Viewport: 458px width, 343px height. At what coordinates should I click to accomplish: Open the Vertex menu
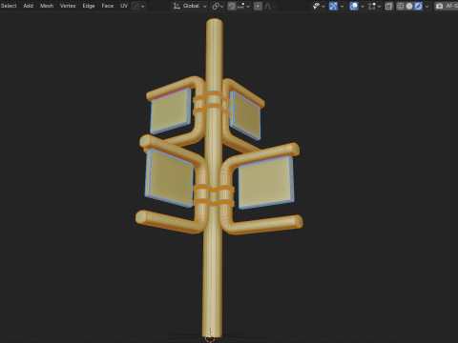68,6
